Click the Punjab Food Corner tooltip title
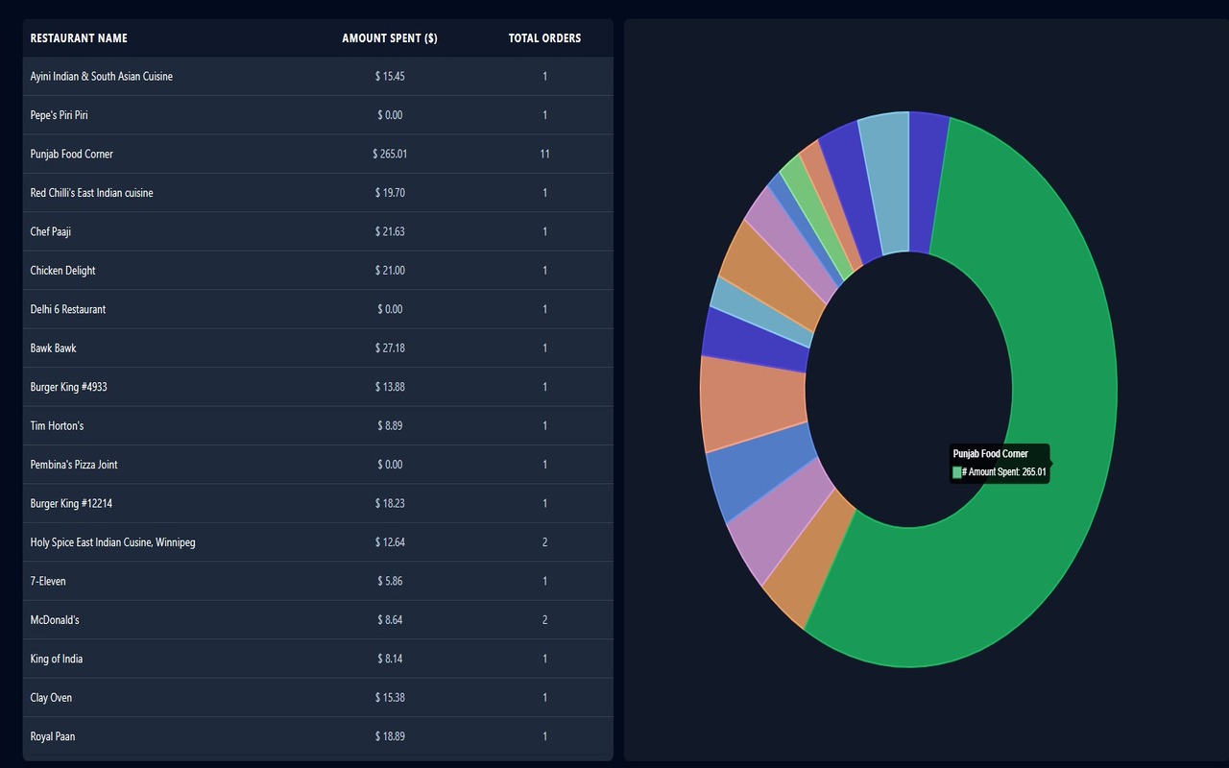 (990, 454)
